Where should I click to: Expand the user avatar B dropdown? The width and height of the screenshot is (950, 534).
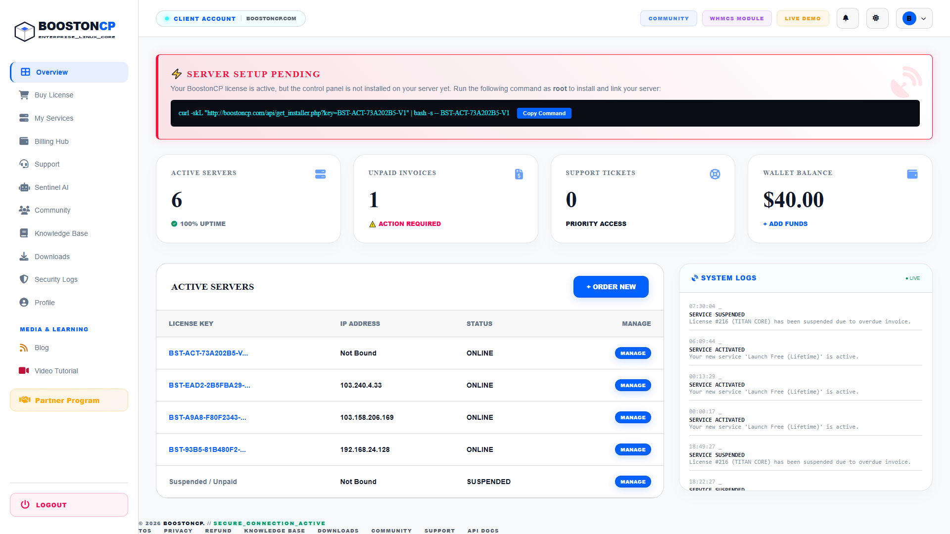(x=914, y=18)
